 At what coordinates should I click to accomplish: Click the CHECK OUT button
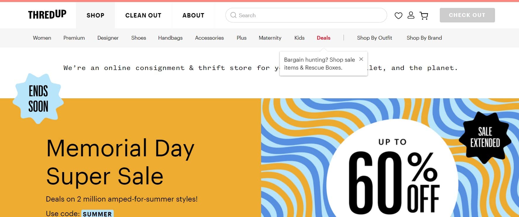(467, 15)
